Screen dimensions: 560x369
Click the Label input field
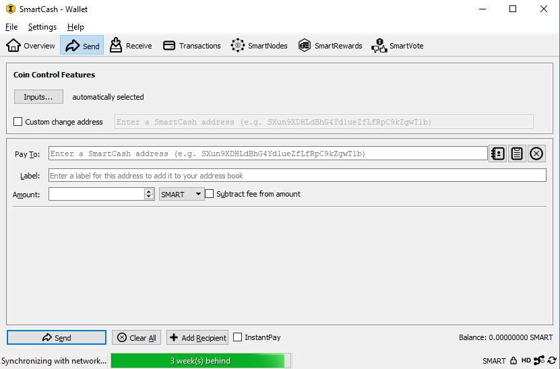pyautogui.click(x=297, y=175)
